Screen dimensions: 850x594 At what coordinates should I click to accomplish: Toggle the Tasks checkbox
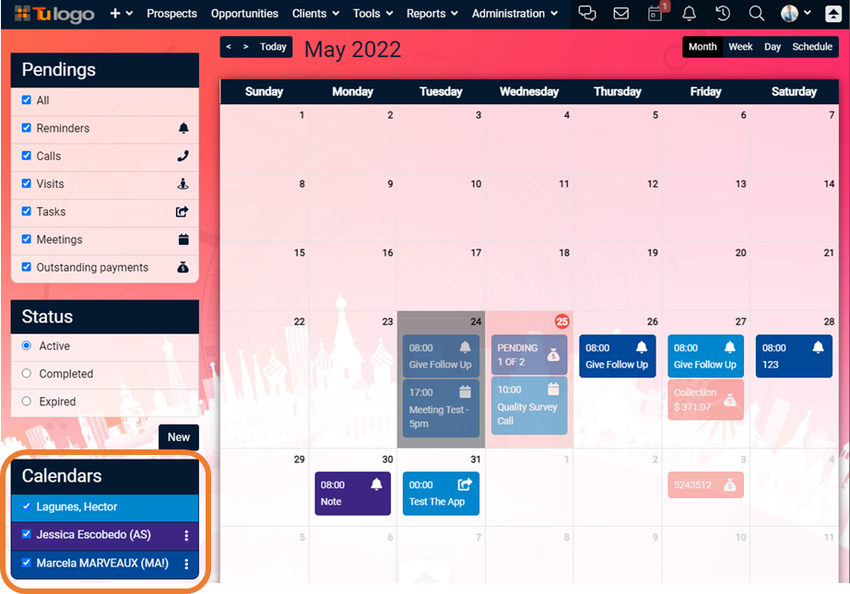[26, 211]
